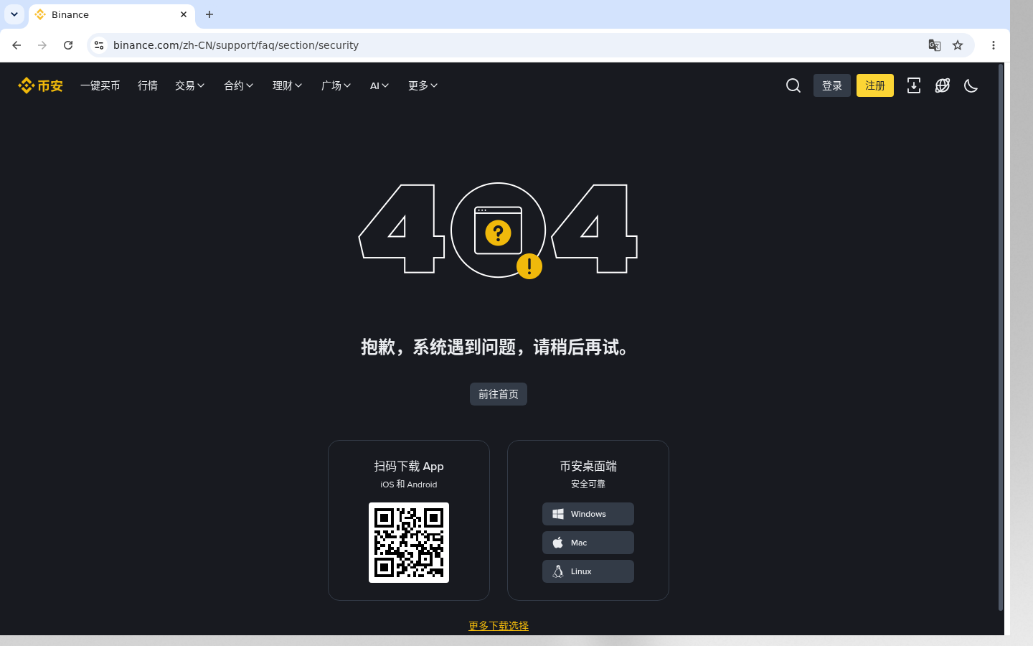Screen dimensions: 1033x646
Task: Open a new tab with plus button
Action: (209, 14)
